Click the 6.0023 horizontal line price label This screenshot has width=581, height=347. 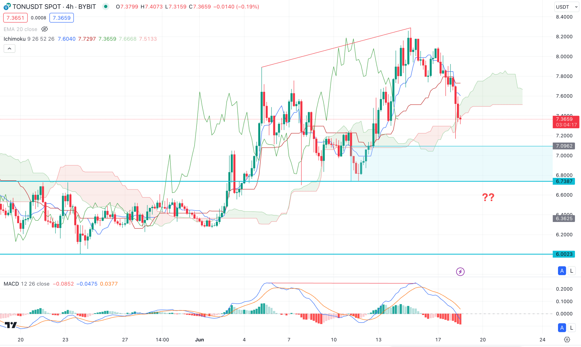coord(564,254)
